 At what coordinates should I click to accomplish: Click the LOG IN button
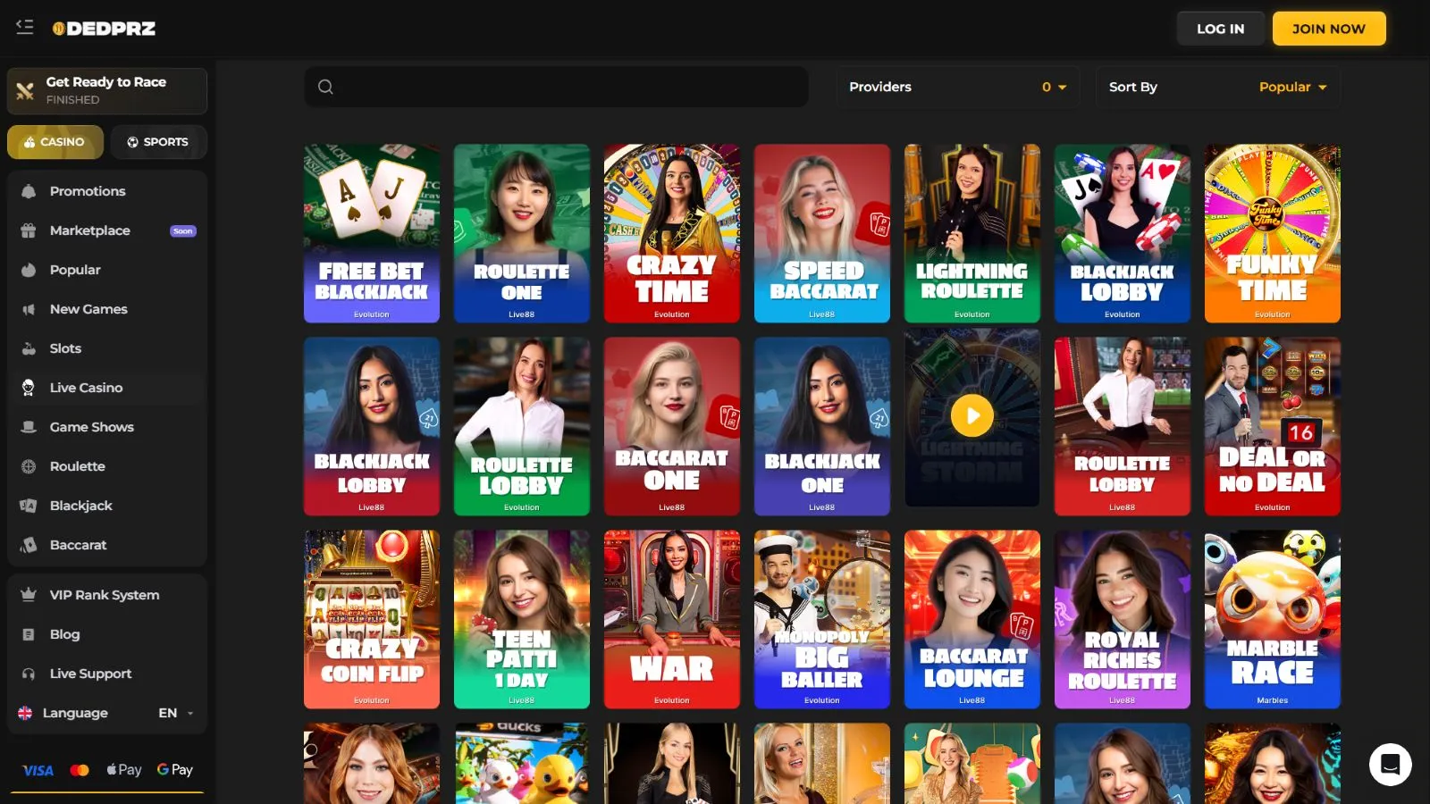[1220, 29]
